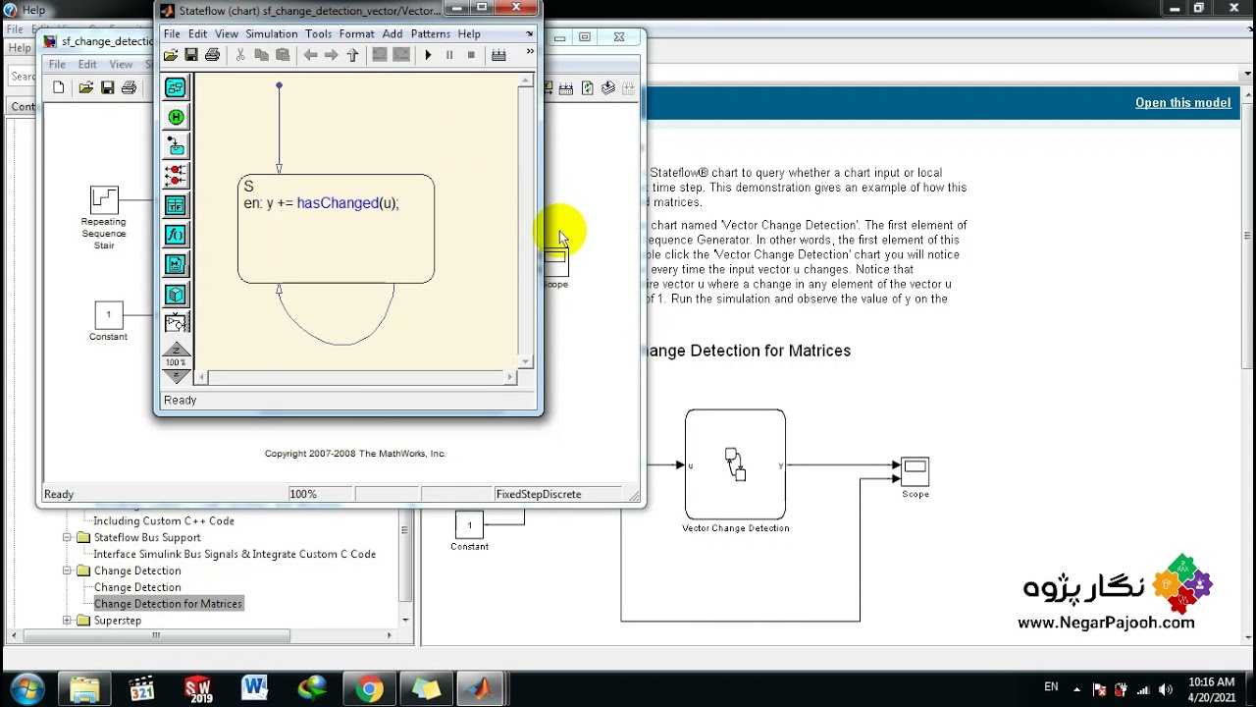Select the Connective junction tool
This screenshot has width=1256, height=707.
[x=176, y=176]
